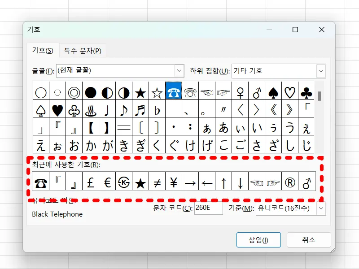
Task: Select the hiragana き character
Action: tap(124, 144)
